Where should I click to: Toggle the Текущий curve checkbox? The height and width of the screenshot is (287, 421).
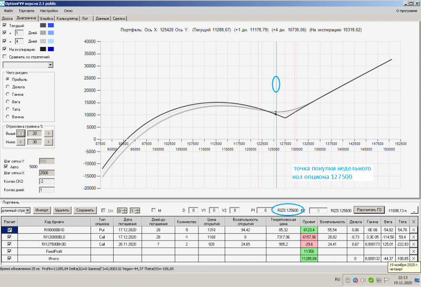point(5,25)
